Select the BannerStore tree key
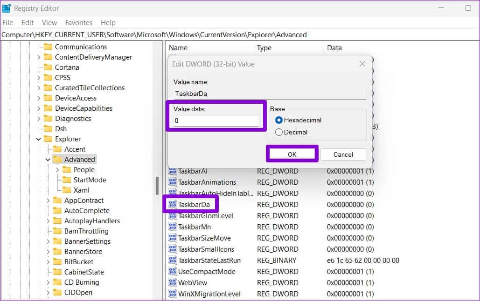This screenshot has height=301, width=480. [x=83, y=252]
